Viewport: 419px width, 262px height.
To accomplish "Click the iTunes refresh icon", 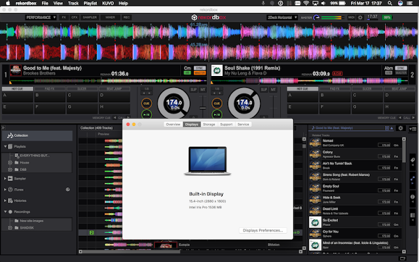I will pos(68,189).
